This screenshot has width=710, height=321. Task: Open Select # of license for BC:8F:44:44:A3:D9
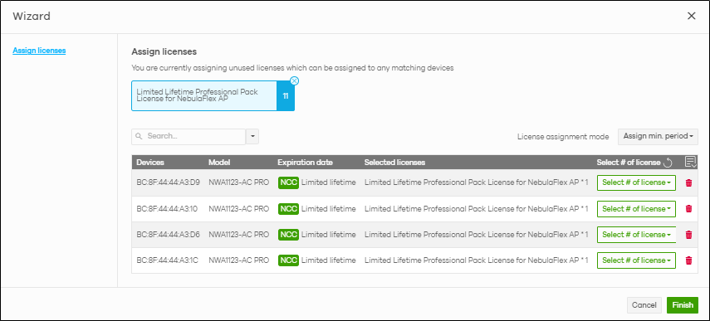pyautogui.click(x=636, y=183)
